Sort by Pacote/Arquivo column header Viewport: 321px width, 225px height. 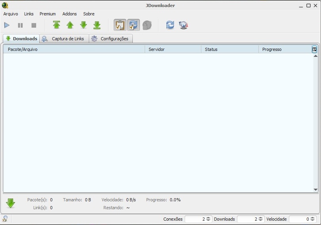pos(74,49)
